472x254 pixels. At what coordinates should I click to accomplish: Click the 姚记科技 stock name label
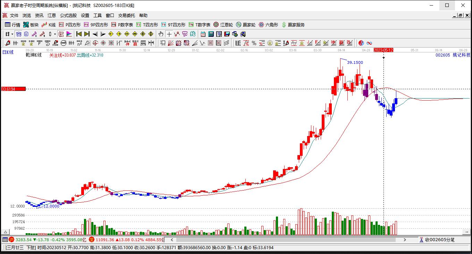click(462, 55)
